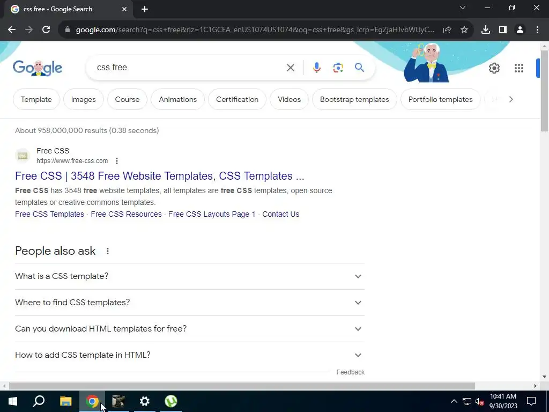The width and height of the screenshot is (549, 412).
Task: Open the muted volume tray icon
Action: point(480,401)
